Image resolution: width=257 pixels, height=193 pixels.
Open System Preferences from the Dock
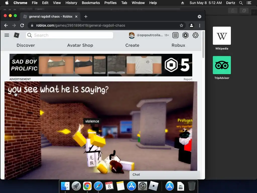[142, 186]
